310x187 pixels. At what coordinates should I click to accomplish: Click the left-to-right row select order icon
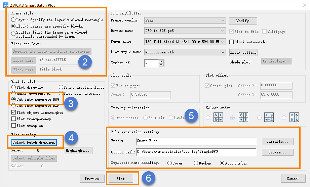click(218, 117)
